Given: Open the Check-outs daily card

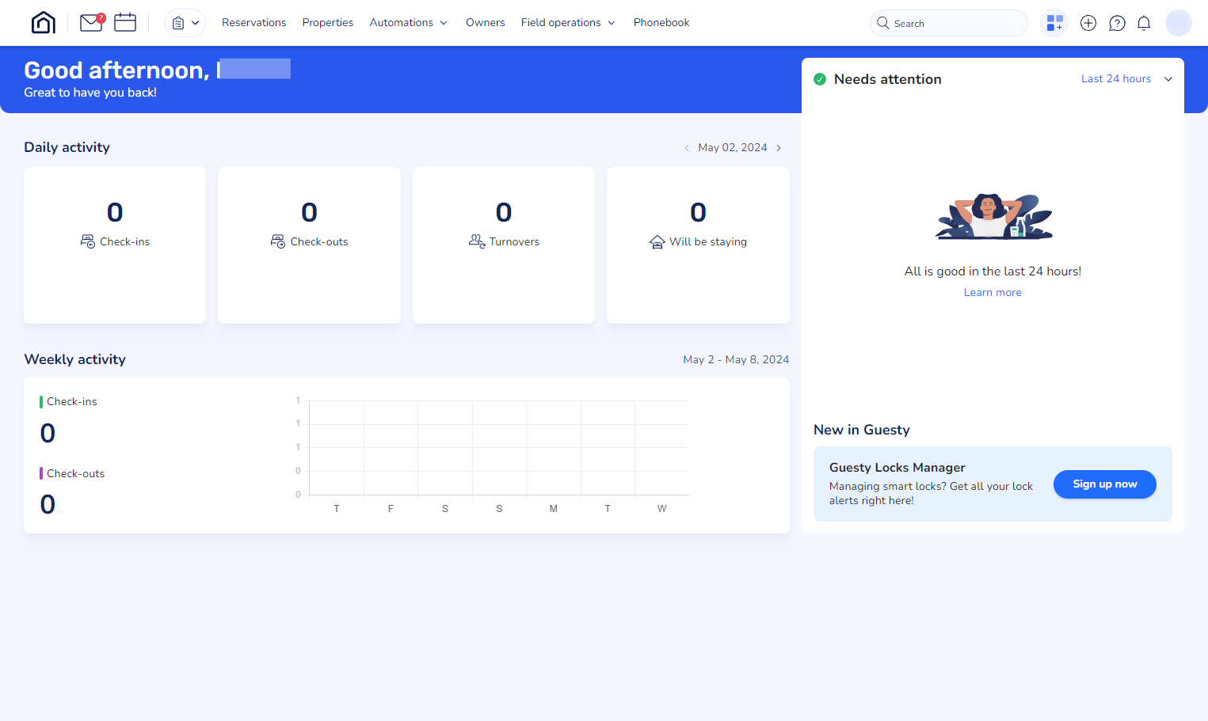Looking at the screenshot, I should pyautogui.click(x=309, y=245).
